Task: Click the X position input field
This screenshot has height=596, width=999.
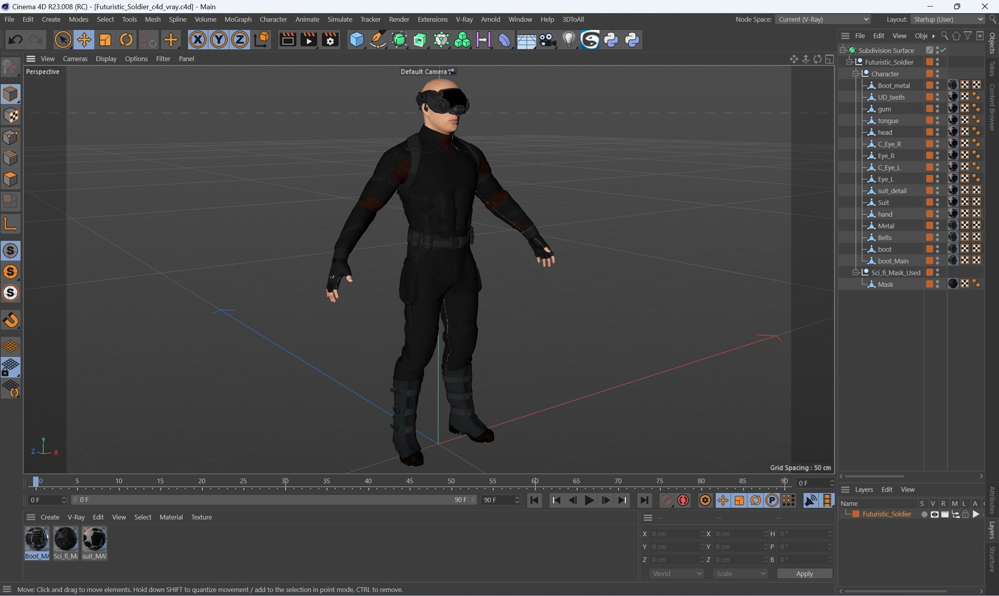Action: 677,534
